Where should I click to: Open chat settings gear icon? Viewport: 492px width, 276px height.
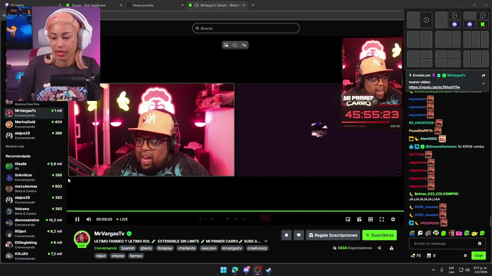point(465,256)
